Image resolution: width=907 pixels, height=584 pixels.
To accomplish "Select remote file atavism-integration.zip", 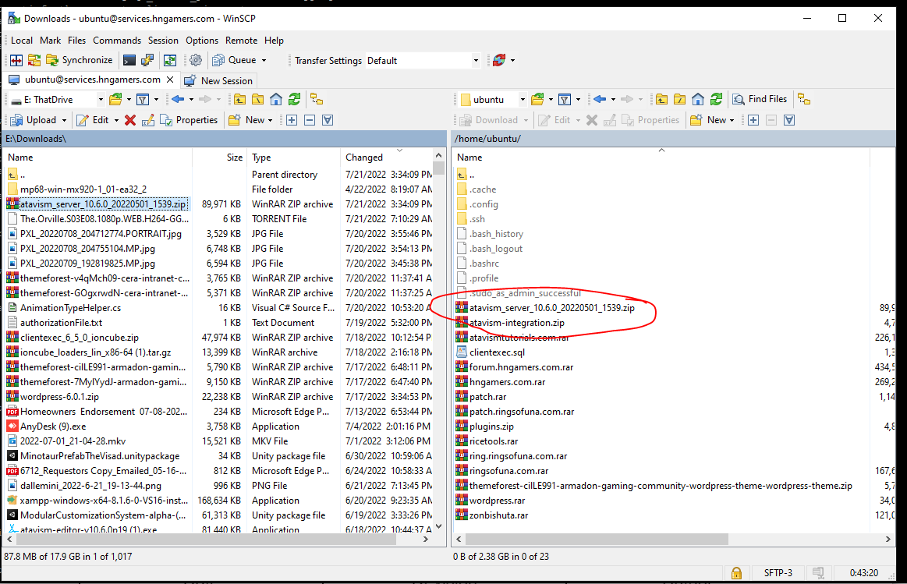I will coord(516,323).
